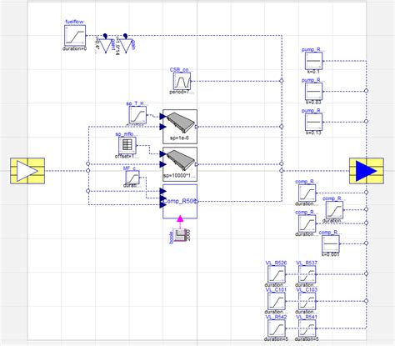The width and height of the screenshot is (395, 346).
Task: Select the yellow bus input connector with white arrow
Action: [x=27, y=171]
